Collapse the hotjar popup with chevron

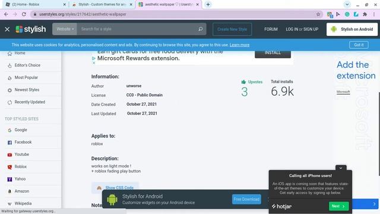click(341, 168)
